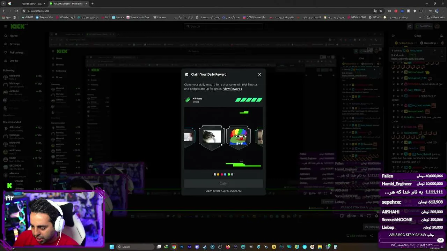The image size is (447, 251).
Task: Open the View Rewards link
Action: click(233, 89)
